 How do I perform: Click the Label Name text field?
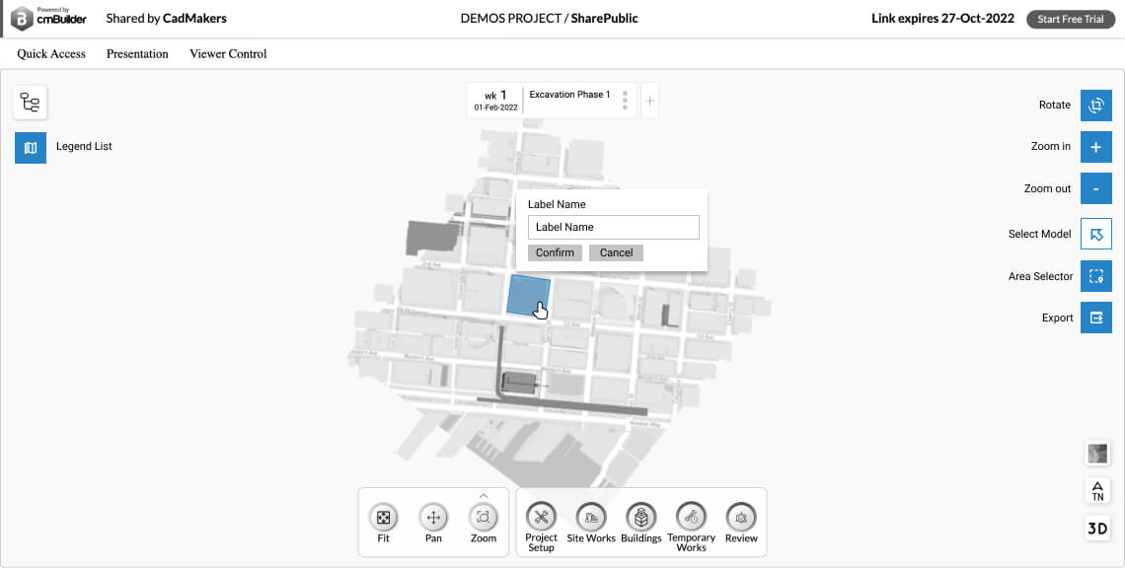[613, 227]
